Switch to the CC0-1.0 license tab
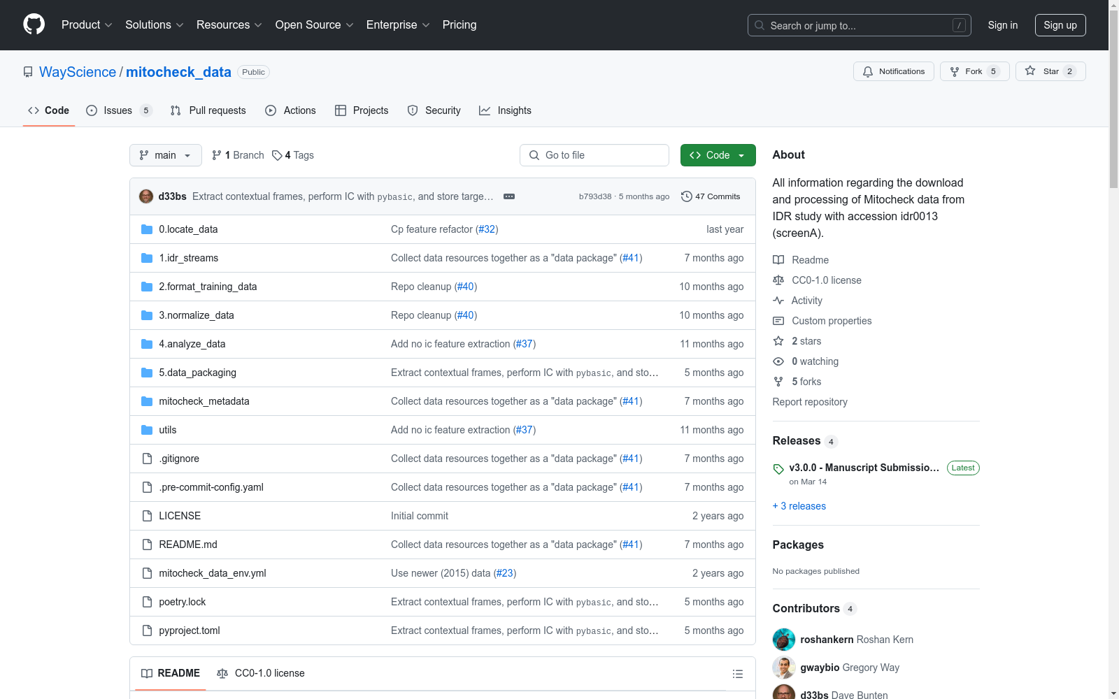This screenshot has width=1119, height=699. coord(261,673)
